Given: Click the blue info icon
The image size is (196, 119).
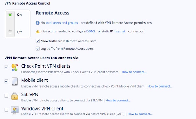Looking at the screenshot, I should 38,23.
